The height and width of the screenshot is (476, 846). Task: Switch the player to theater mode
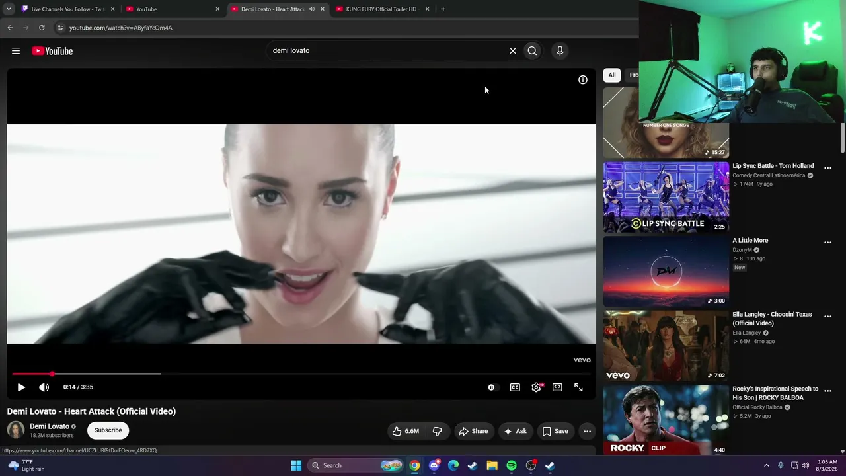coord(557,387)
